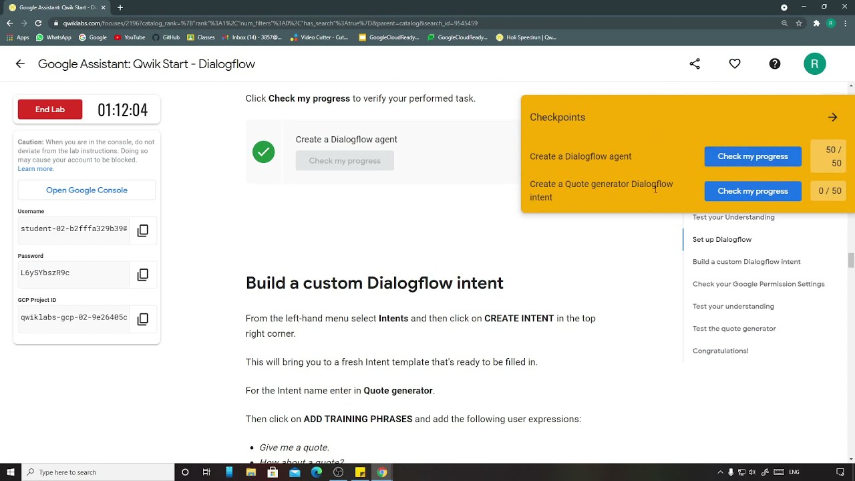The height and width of the screenshot is (481, 855).
Task: Open Sticky Notes from taskbar
Action: [x=360, y=472]
